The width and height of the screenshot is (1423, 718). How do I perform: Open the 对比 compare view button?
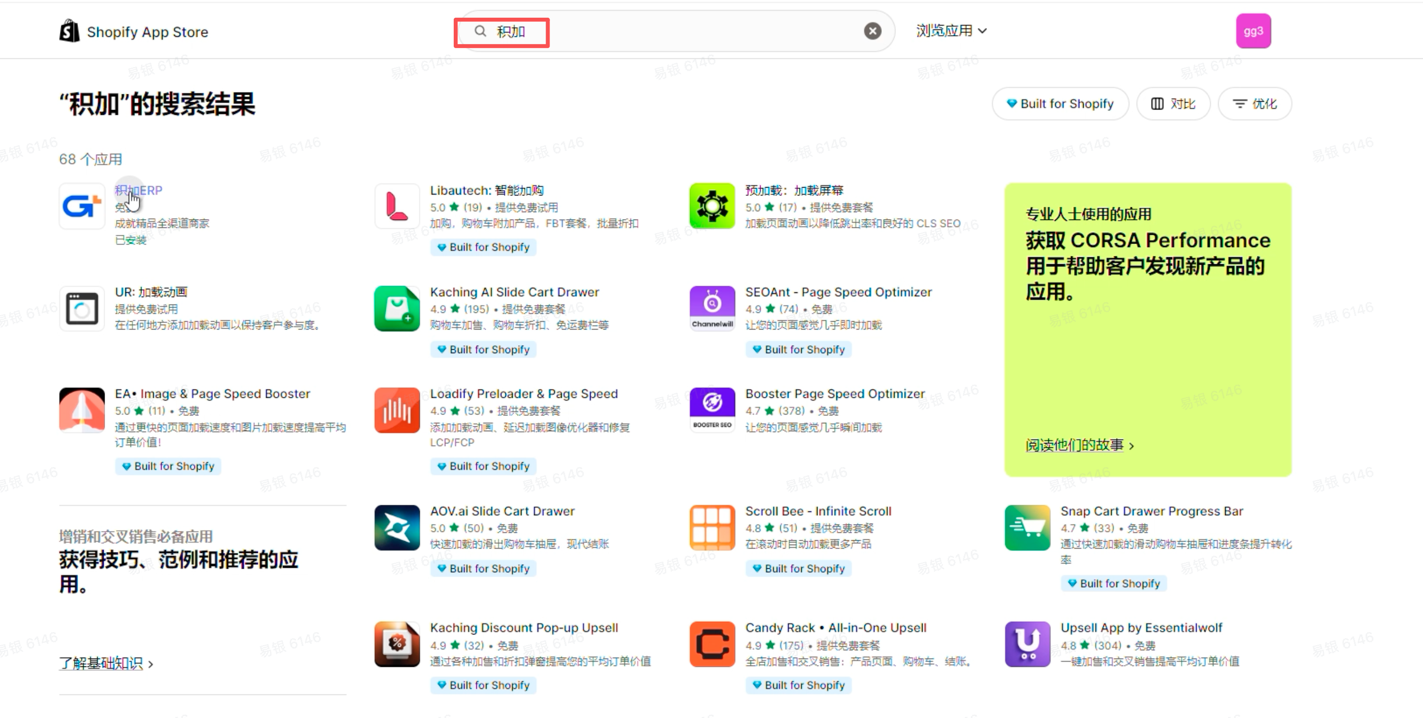click(1173, 104)
